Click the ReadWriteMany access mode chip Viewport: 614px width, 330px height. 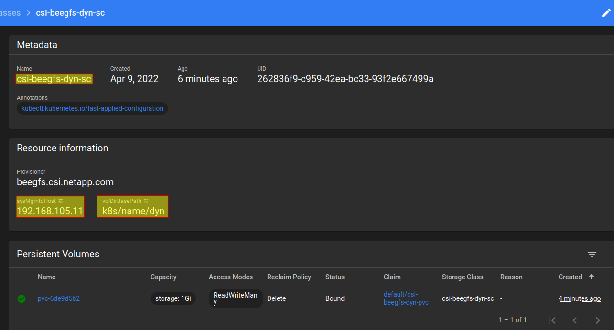(236, 298)
